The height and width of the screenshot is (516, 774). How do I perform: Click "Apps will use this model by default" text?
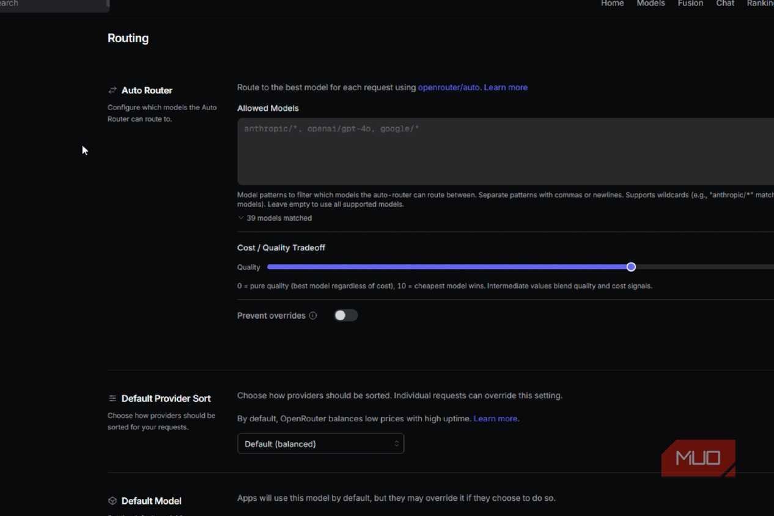396,498
